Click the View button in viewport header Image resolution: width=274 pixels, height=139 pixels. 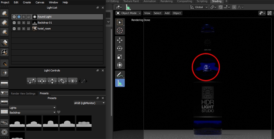(x=147, y=13)
